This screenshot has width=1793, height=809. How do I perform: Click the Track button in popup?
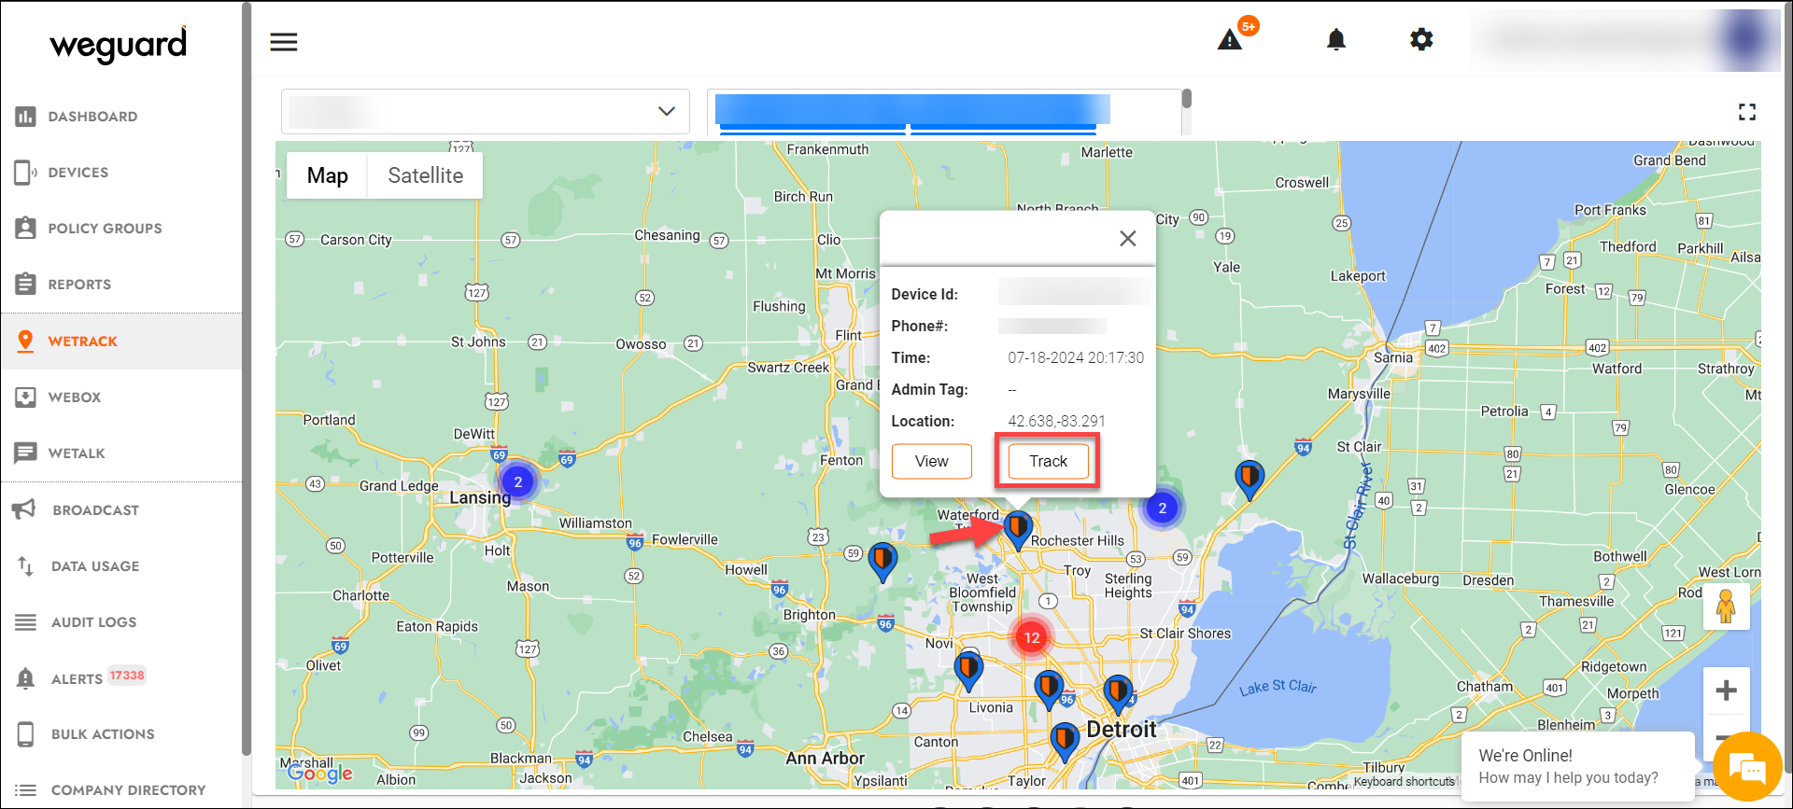pos(1048,461)
